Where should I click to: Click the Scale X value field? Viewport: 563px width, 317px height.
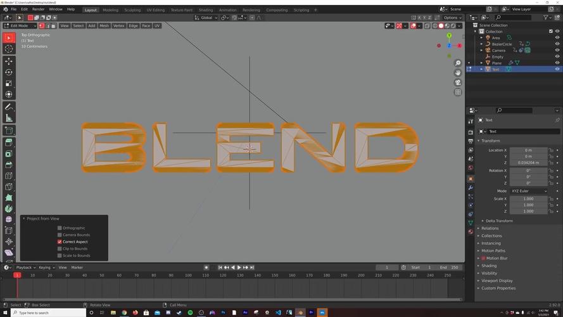[529, 198]
